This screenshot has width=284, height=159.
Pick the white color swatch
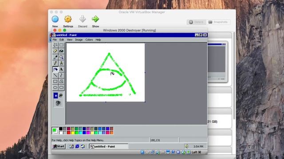pos(61,132)
